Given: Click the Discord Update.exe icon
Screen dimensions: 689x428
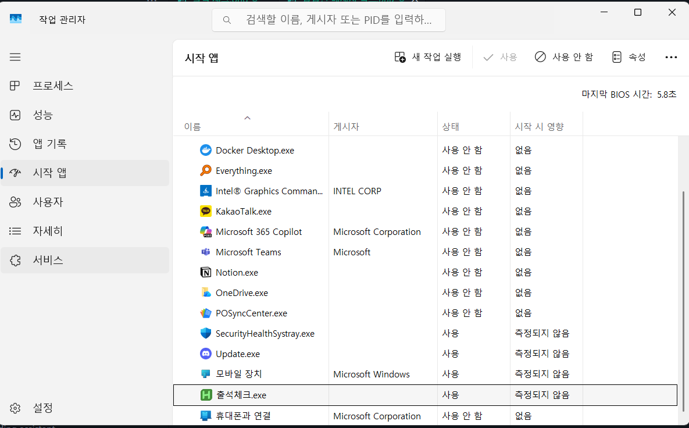Looking at the screenshot, I should [206, 354].
